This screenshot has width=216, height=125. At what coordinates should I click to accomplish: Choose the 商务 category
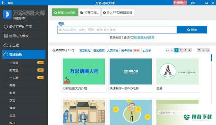click(x=12, y=85)
